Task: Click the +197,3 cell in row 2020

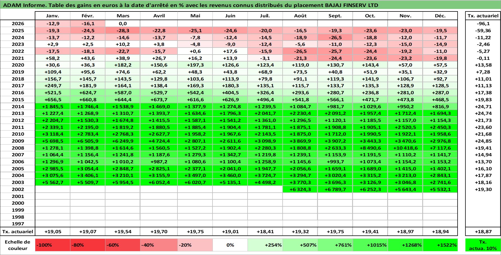Action: [195, 65]
